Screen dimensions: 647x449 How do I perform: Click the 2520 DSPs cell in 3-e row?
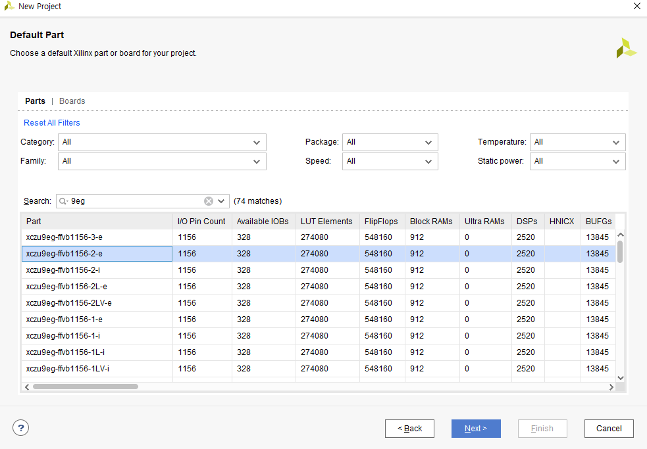528,237
